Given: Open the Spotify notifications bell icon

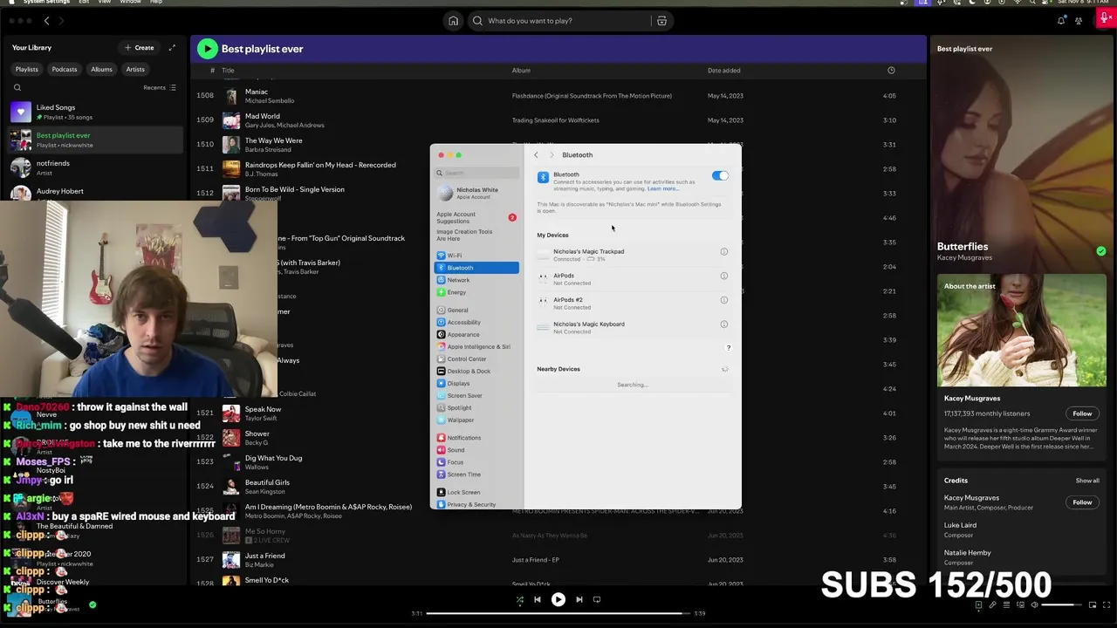Looking at the screenshot, I should [x=1061, y=21].
